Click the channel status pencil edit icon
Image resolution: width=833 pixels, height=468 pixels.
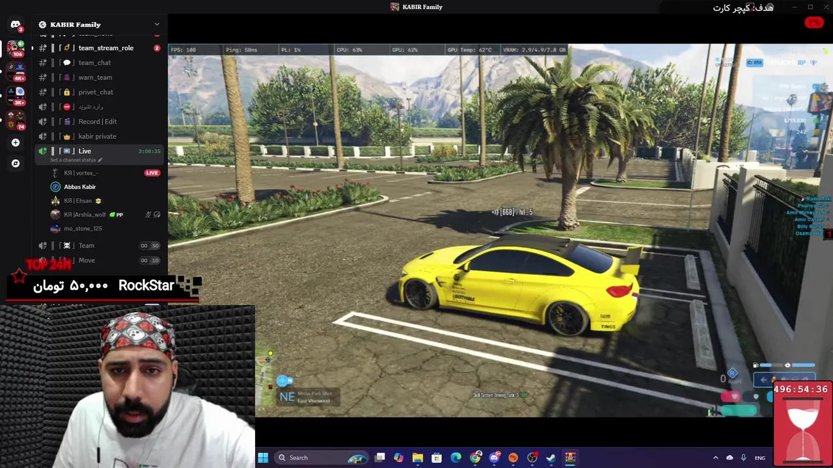[100, 160]
